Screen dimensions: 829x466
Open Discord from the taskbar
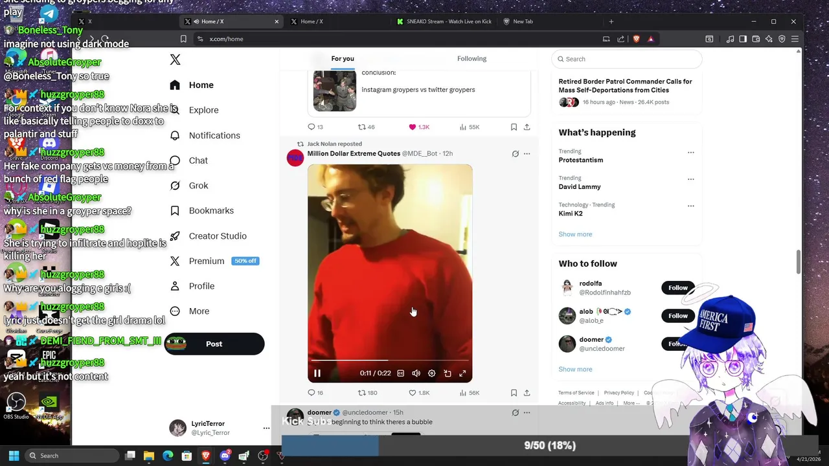click(225, 456)
